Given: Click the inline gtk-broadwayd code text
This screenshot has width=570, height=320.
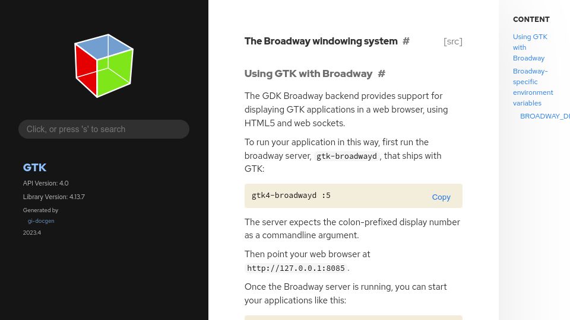Looking at the screenshot, I should [346, 156].
